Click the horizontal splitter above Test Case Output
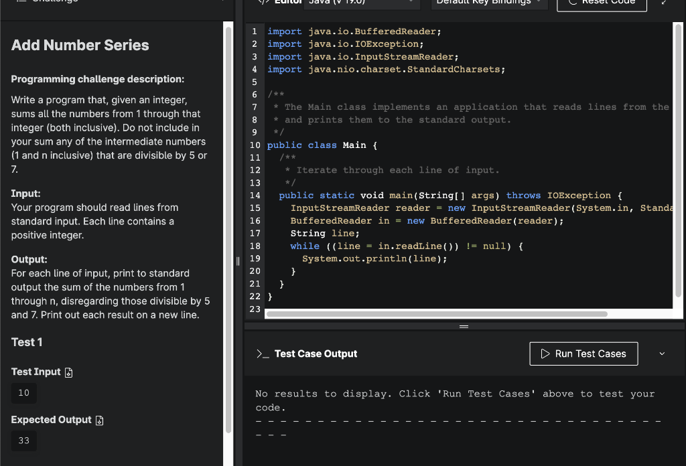This screenshot has width=686, height=466. pos(464,327)
